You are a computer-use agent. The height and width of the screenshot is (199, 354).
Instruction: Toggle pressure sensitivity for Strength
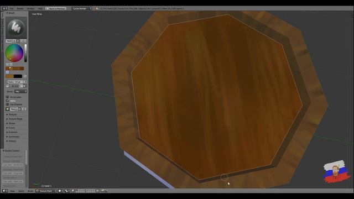pyautogui.click(x=24, y=86)
